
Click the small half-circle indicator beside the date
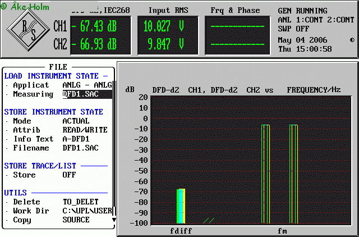pyautogui.click(x=352, y=40)
